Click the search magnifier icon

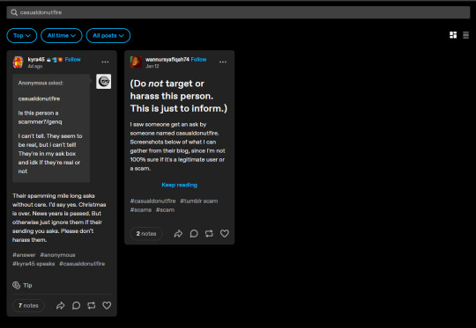pyautogui.click(x=14, y=12)
